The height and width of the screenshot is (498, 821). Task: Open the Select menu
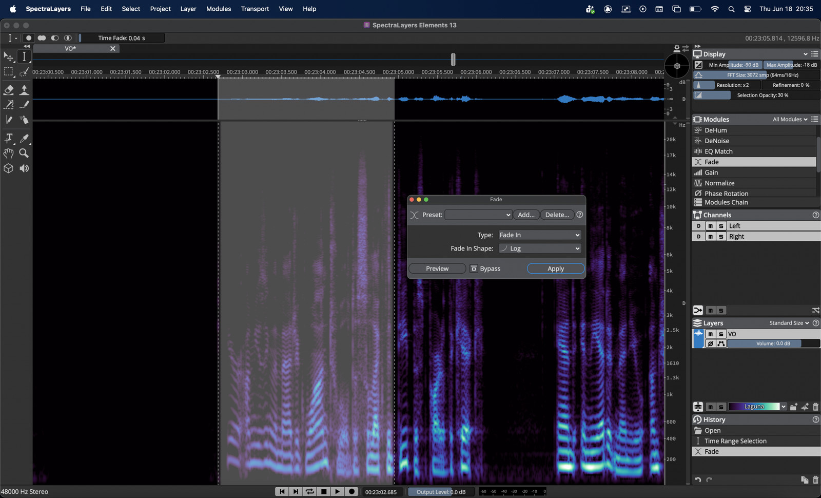click(131, 9)
